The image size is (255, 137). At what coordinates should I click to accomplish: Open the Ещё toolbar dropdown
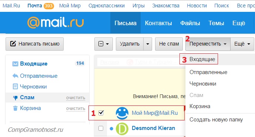[x=242, y=44]
